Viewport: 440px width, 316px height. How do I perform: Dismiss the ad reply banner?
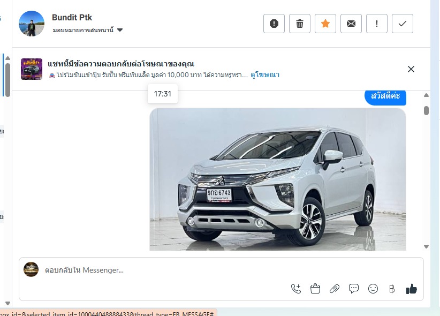pos(411,69)
